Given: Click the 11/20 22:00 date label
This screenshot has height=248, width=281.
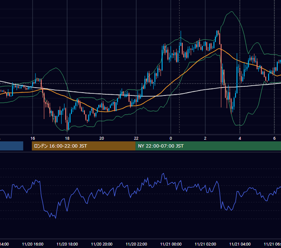Looking at the screenshot, I should pyautogui.click(x=136, y=244).
